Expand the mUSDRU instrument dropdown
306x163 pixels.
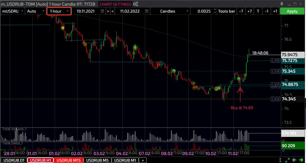point(13,11)
